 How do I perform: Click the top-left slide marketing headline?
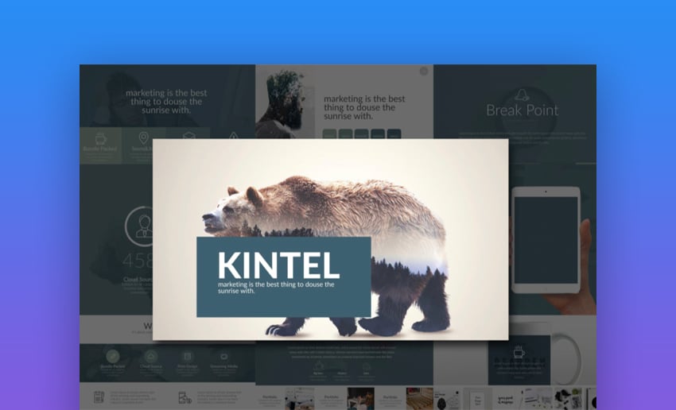point(164,102)
